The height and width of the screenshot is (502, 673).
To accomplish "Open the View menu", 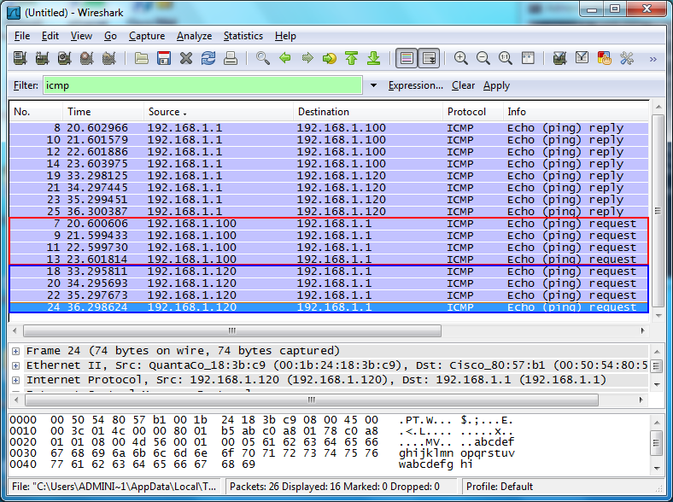I will point(81,36).
